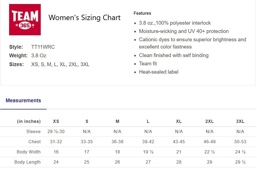Click the 2XL size column header
Image resolution: width=257 pixels, height=178 pixels.
pos(210,121)
